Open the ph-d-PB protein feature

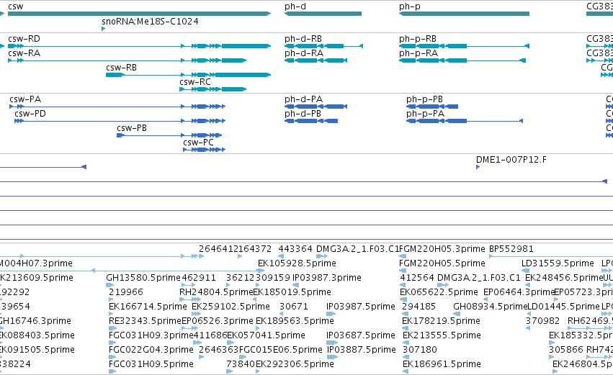pos(311,121)
